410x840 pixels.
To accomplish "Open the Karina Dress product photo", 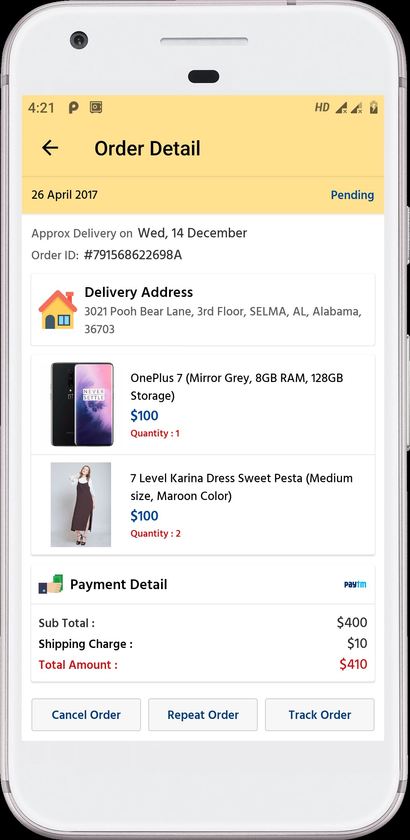I will coord(81,504).
